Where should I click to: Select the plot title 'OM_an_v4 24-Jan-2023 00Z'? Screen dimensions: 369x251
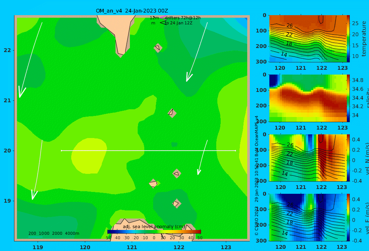(132, 11)
